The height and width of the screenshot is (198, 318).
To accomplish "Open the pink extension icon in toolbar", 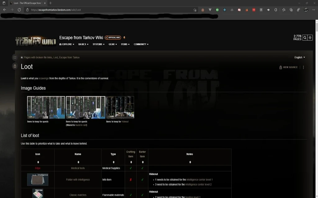I will point(239,10).
